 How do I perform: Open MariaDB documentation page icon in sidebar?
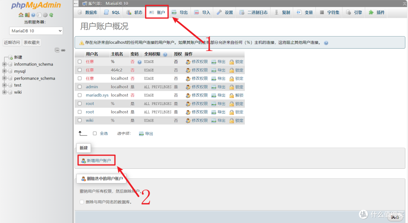click(x=39, y=15)
